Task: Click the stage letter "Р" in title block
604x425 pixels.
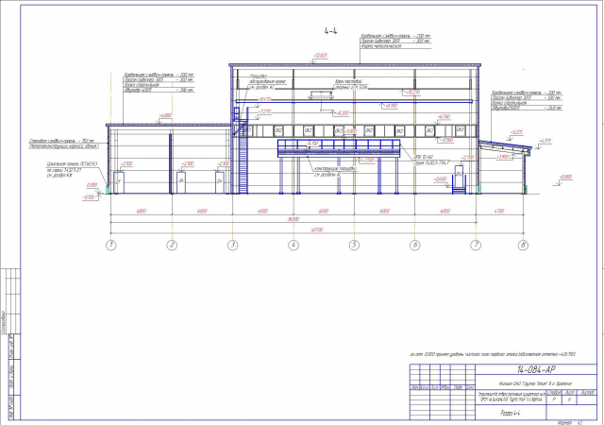Action: 554,399
